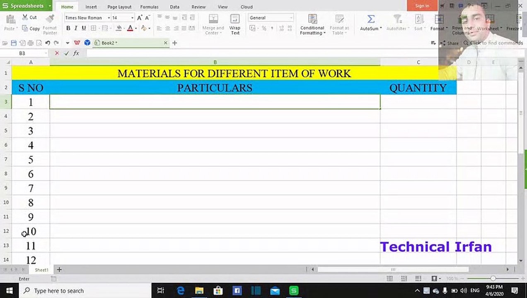This screenshot has height=298, width=527.
Task: Click the Cut scissors icon
Action: point(25,17)
